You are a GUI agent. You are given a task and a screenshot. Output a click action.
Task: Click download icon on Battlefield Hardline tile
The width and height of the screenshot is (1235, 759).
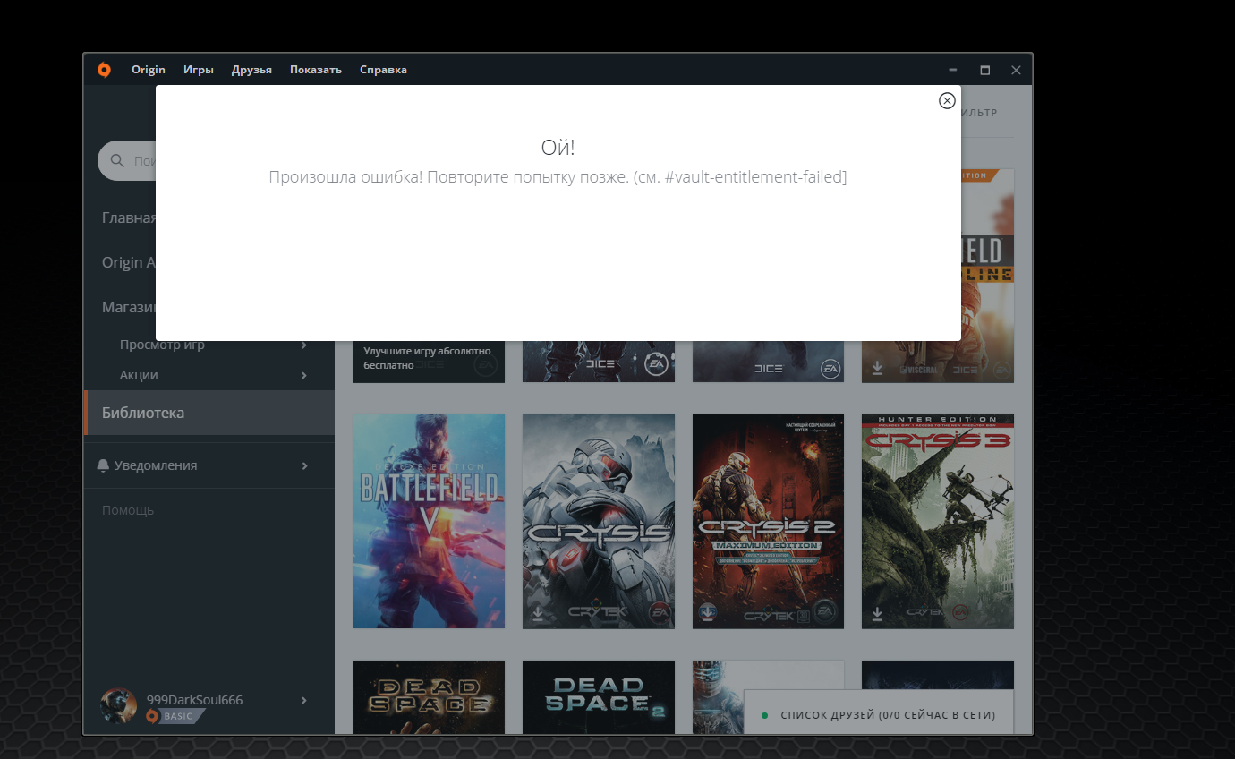click(878, 368)
